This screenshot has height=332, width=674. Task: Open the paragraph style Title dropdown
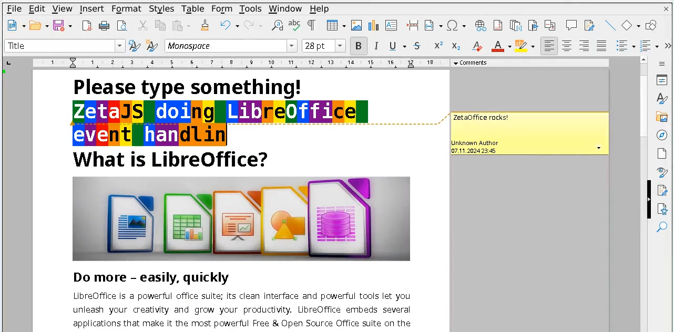(119, 46)
